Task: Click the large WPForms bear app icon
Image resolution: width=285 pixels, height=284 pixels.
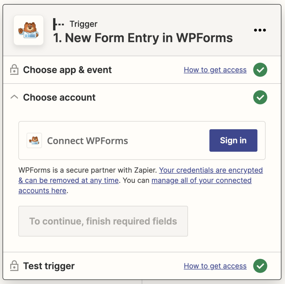Action: pyautogui.click(x=29, y=30)
